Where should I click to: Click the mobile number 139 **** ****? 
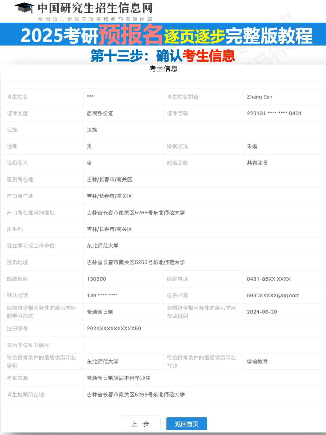pyautogui.click(x=102, y=295)
